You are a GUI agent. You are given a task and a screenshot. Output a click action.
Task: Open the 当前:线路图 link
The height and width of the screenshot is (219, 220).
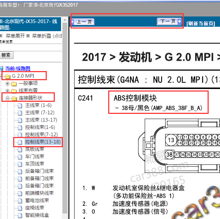click(18, 68)
